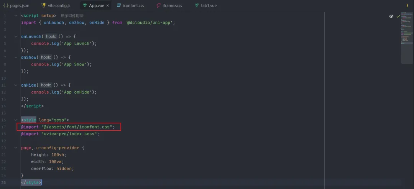Click line number 10 in gutter
Screen dimensions: 414x189
point(4,78)
